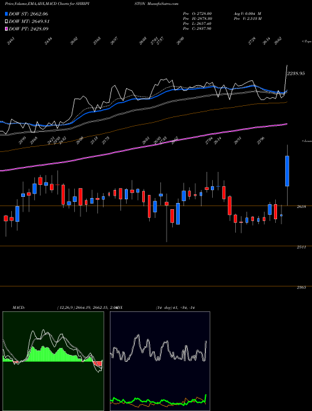The image size is (312, 411).
Task: Click the Pre V: 2.513 M volume value
Action: 248,19
